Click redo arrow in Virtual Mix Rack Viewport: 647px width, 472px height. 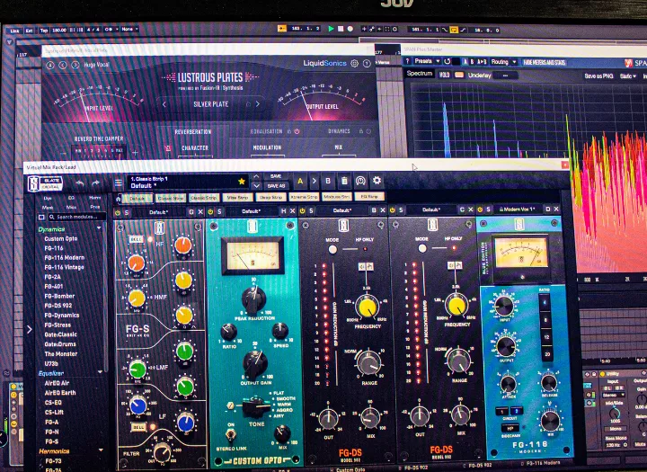point(96,183)
